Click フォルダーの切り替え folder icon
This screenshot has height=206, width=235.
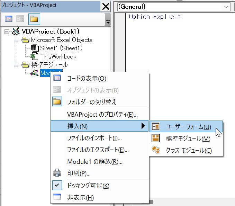[x=57, y=101]
